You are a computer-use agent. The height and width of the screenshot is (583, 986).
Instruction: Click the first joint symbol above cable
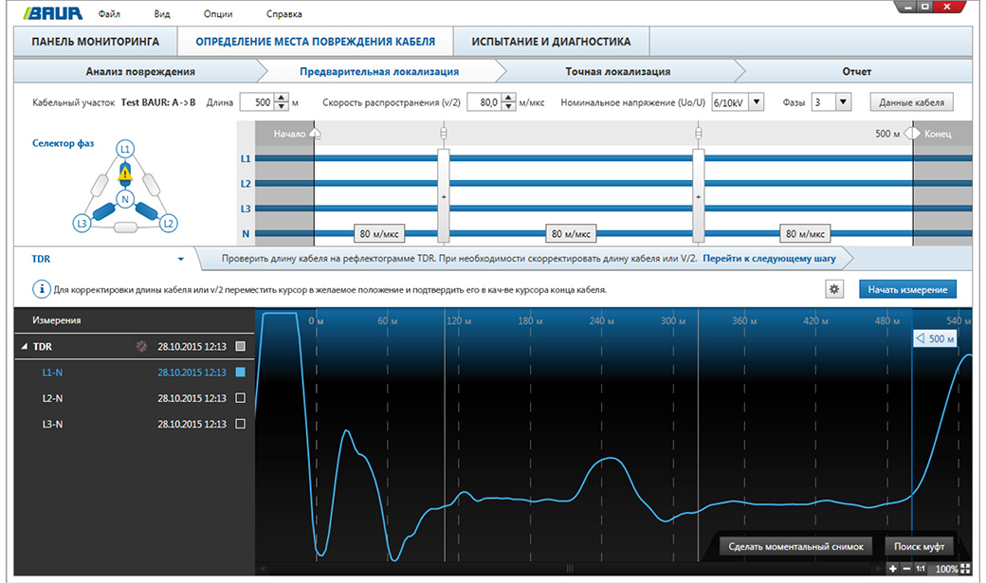pyautogui.click(x=444, y=133)
